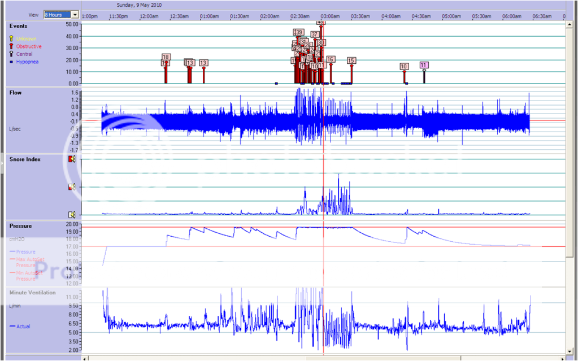Click the 20.00 value on Pressure axis

pyautogui.click(x=71, y=224)
